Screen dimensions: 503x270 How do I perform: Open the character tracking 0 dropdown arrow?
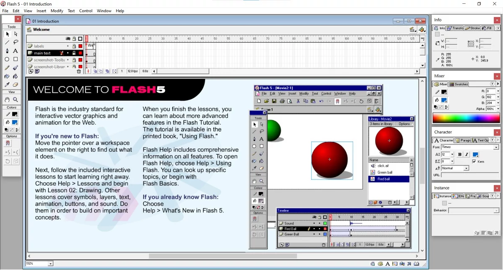(452, 161)
